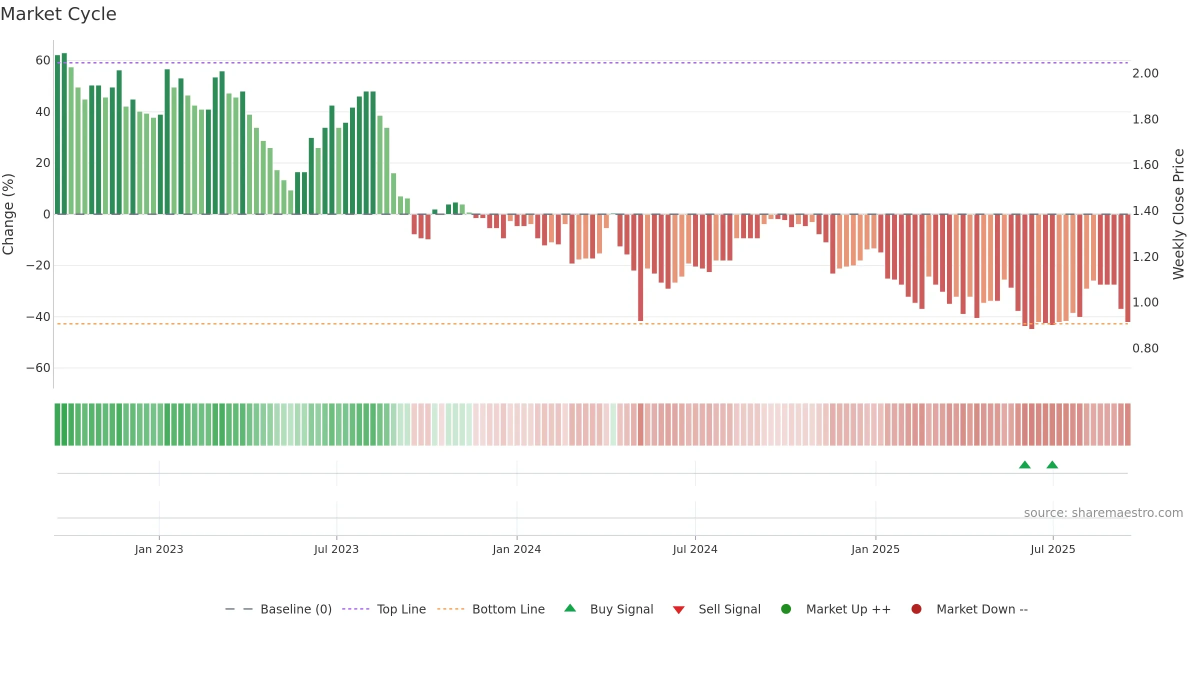
Task: Click the 20 tick on left axis
Action: click(x=43, y=163)
